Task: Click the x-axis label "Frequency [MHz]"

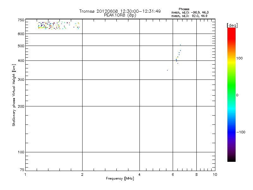Action: coord(120,179)
